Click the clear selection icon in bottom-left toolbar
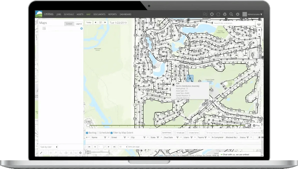This screenshot has height=169, width=298. coord(80,153)
